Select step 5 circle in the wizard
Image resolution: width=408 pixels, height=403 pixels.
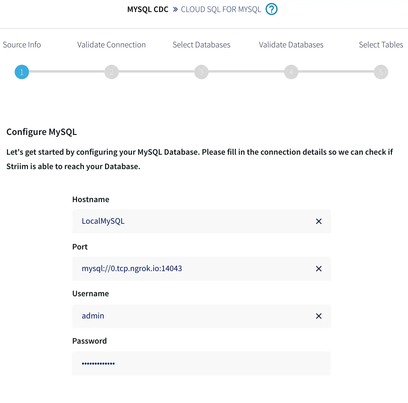tap(381, 72)
